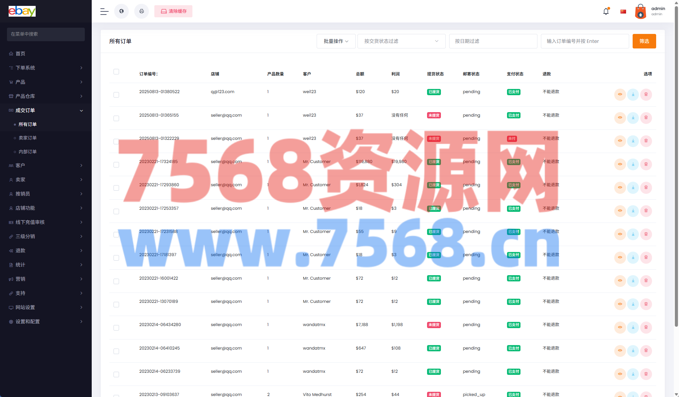
Task: View order 20250813-01380522 with eye icon
Action: point(620,94)
